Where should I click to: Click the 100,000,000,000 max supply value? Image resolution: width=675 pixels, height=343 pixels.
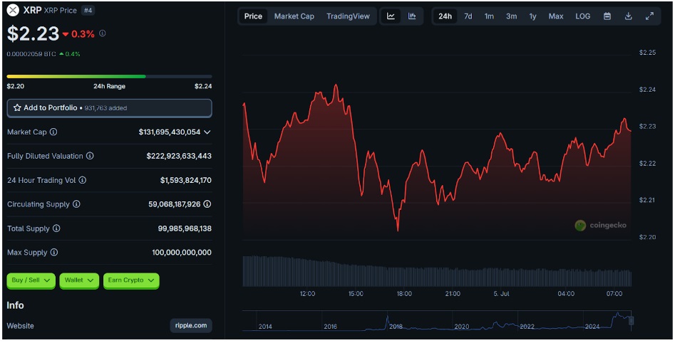182,253
